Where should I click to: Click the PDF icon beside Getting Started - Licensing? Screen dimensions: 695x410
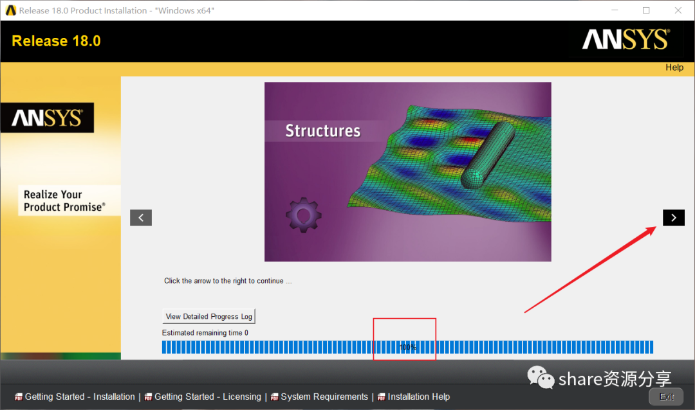coord(148,397)
